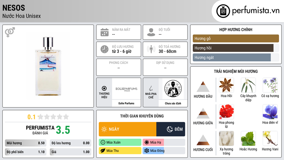Screen dimensions: 284x160
Task: Click the Hương cuối pyramid icon
Action: coord(203,140)
